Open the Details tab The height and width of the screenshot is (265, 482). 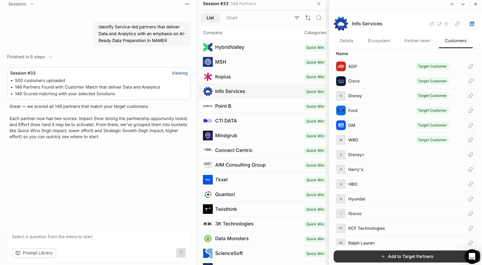click(346, 41)
